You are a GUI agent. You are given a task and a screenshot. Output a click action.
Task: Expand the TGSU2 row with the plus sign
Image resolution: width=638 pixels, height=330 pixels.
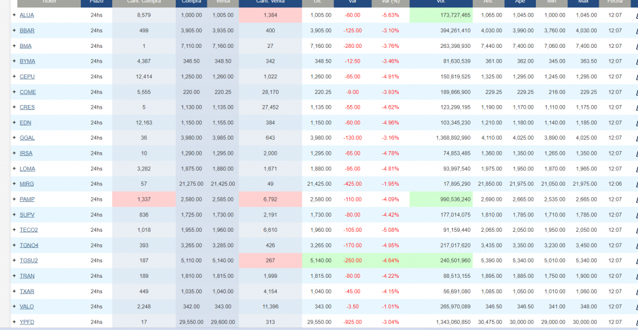14,260
